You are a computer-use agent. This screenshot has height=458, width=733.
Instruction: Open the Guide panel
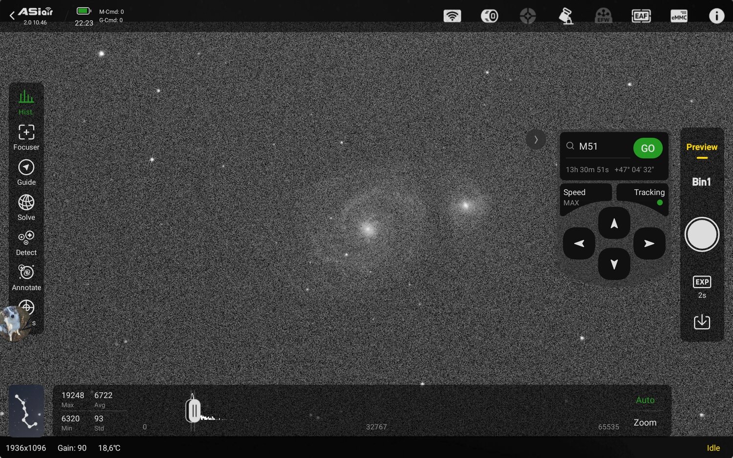[26, 172]
